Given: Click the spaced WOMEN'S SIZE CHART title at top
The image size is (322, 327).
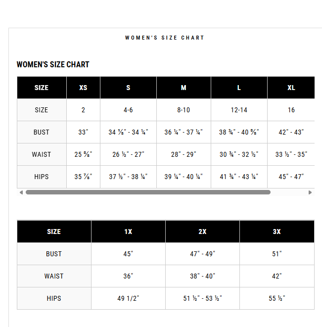Looking at the screenshot, I should click(x=165, y=38).
